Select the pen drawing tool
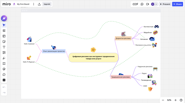This screenshot has height=103, width=185. tap(4, 58)
